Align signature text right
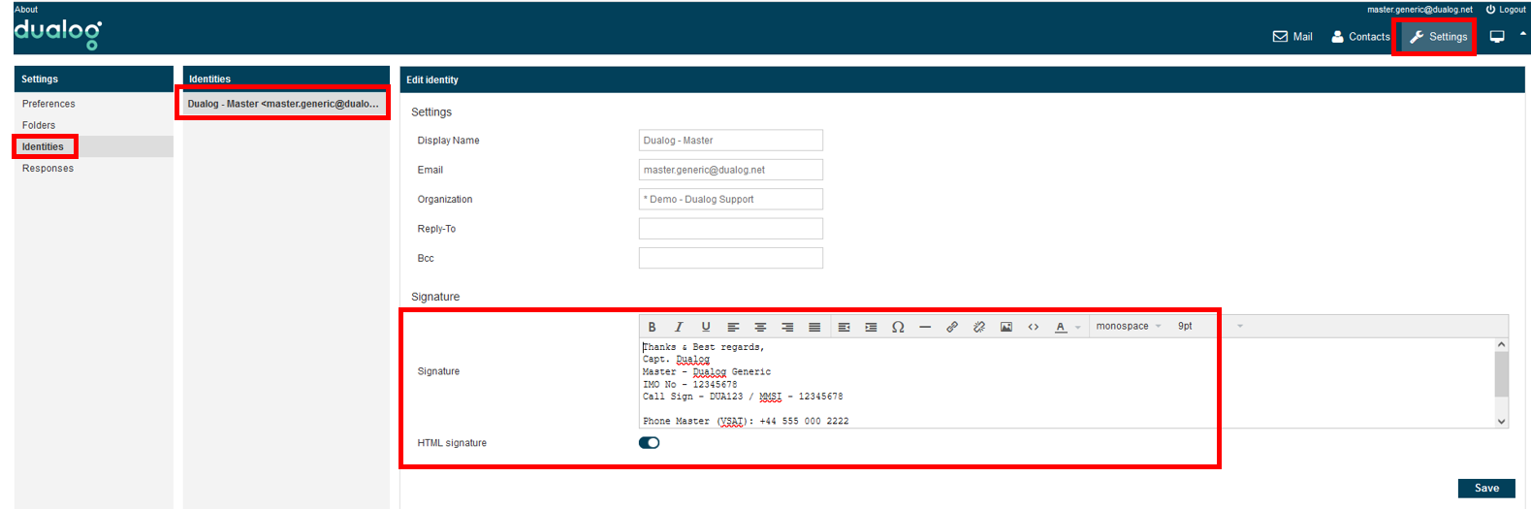This screenshot has width=1531, height=509. (x=787, y=327)
